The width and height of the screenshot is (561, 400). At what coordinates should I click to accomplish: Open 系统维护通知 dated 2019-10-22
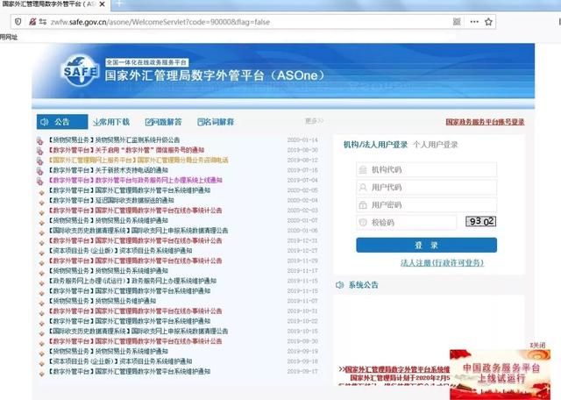click(130, 321)
